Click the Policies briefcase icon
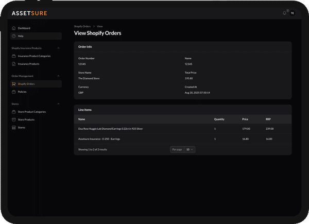Image resolution: width=309 pixels, height=224 pixels. [14, 92]
